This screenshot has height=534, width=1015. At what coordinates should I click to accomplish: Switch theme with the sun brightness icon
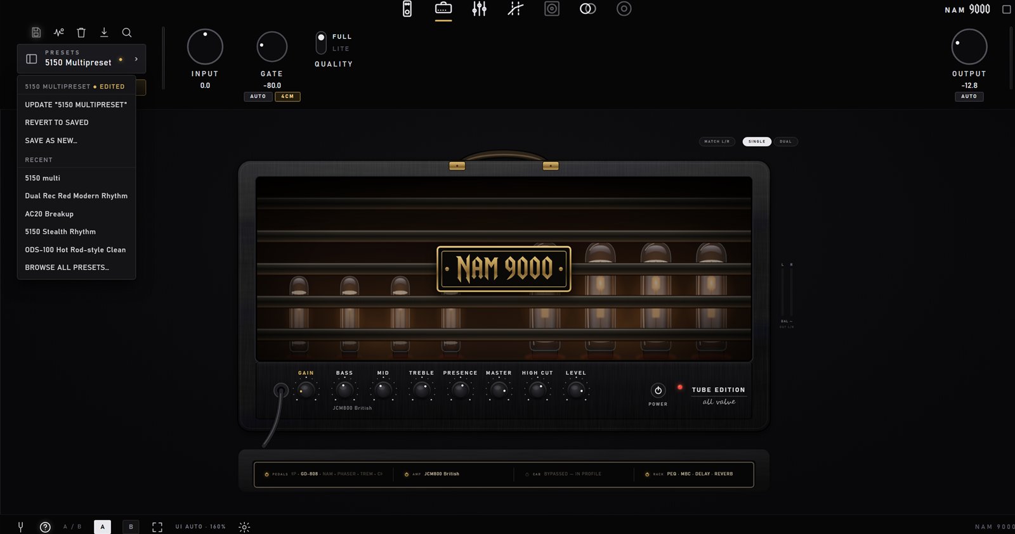244,527
